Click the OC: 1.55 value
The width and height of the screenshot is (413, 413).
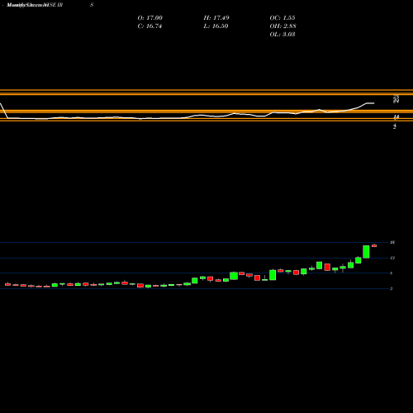(x=282, y=18)
